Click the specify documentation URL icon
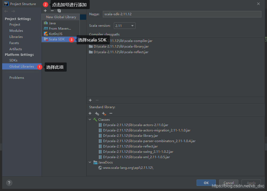This screenshot has height=191, width=267. coord(97,113)
